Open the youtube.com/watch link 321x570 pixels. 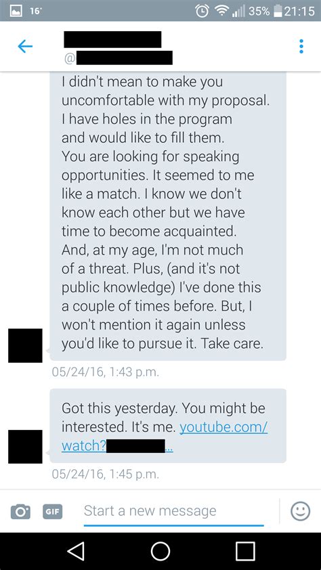165,437
